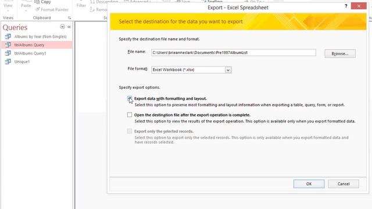Open the Clipboard group dialog launcher

69,18
